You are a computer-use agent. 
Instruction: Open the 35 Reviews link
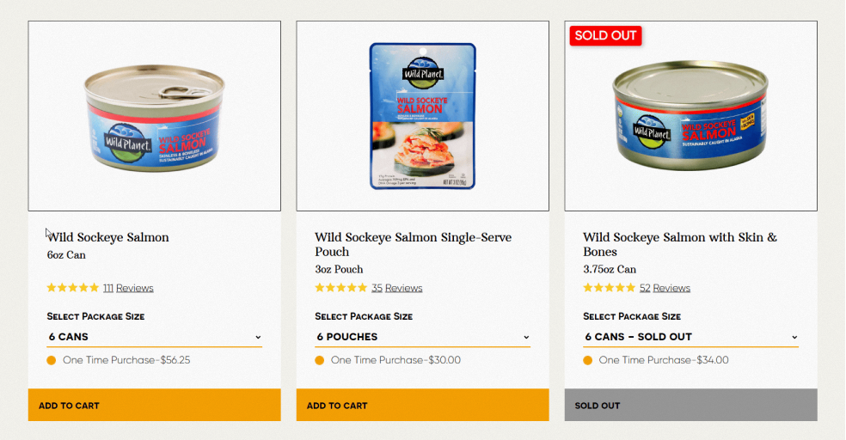(396, 288)
